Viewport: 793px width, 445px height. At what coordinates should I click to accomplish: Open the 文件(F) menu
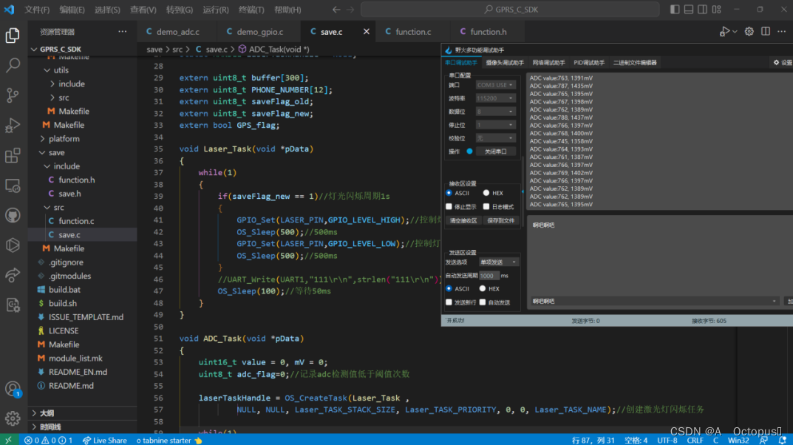[37, 10]
